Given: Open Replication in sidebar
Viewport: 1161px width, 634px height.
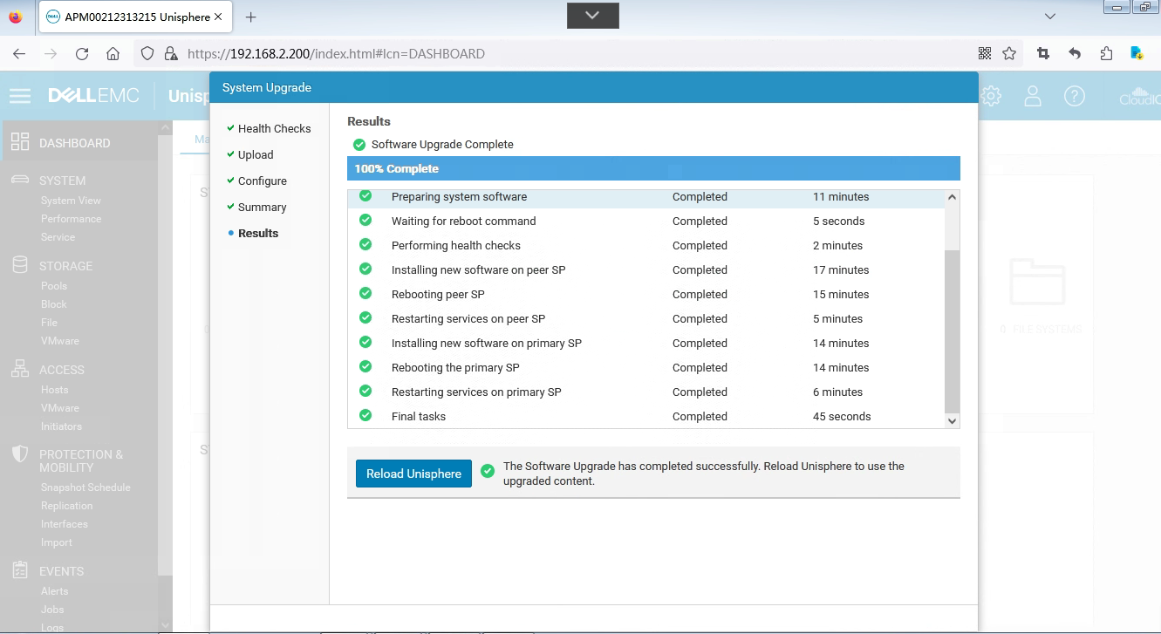Looking at the screenshot, I should [x=66, y=506].
